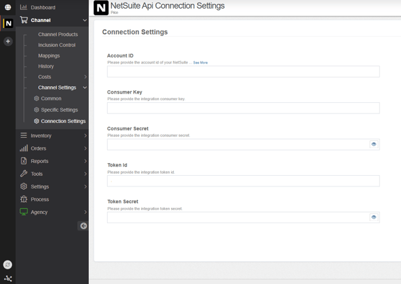Click the Channel shopping cart icon
This screenshot has width=401, height=284.
(x=24, y=20)
